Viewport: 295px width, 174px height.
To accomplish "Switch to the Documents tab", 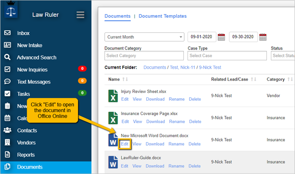I will [118, 16].
